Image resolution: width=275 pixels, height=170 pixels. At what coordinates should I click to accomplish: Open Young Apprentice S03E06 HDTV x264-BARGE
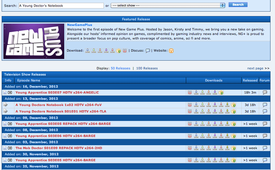55,136
